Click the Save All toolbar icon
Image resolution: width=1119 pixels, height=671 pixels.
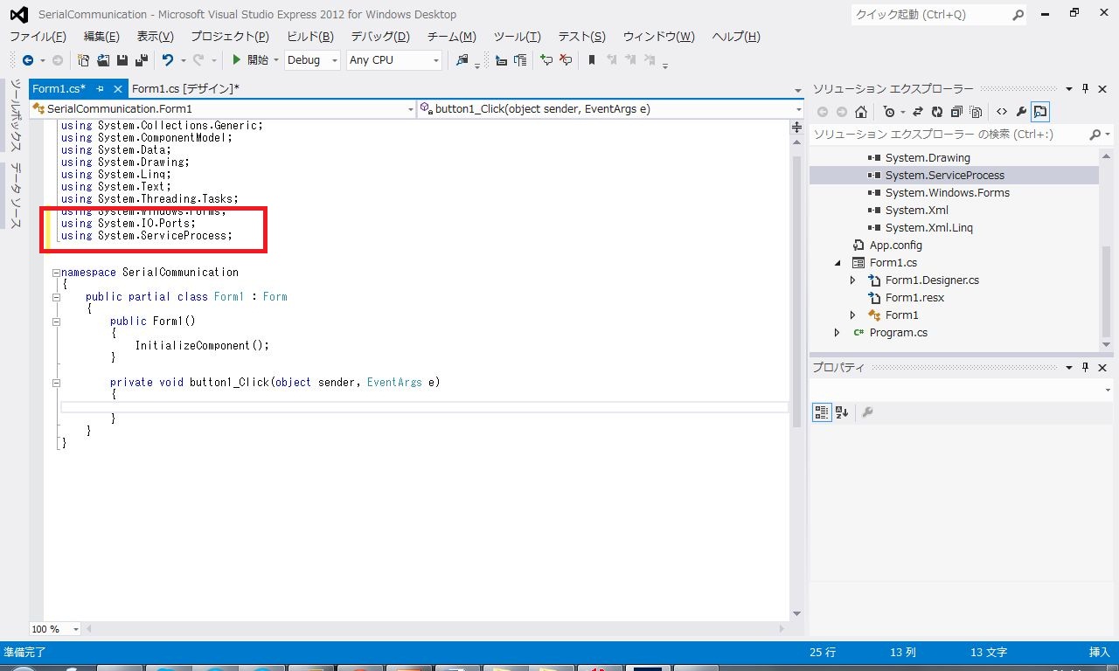click(x=140, y=60)
